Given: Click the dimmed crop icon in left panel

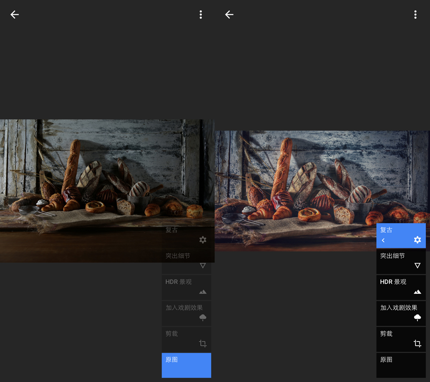Looking at the screenshot, I should (203, 343).
